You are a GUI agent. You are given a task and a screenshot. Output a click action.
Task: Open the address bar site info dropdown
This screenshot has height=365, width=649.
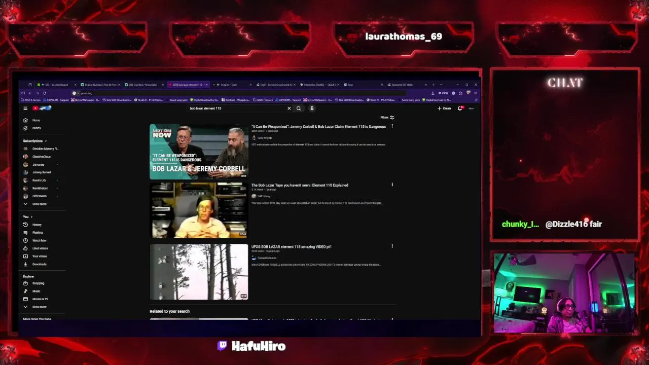pos(78,93)
